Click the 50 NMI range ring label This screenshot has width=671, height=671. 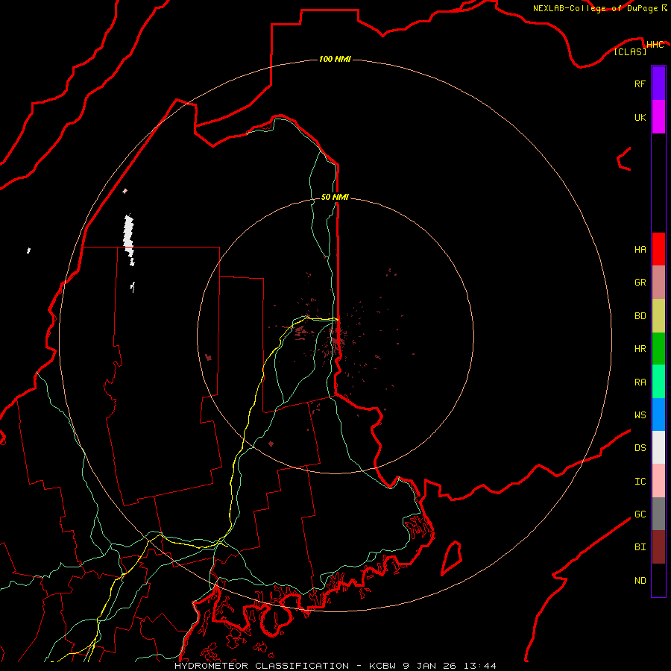coord(335,197)
